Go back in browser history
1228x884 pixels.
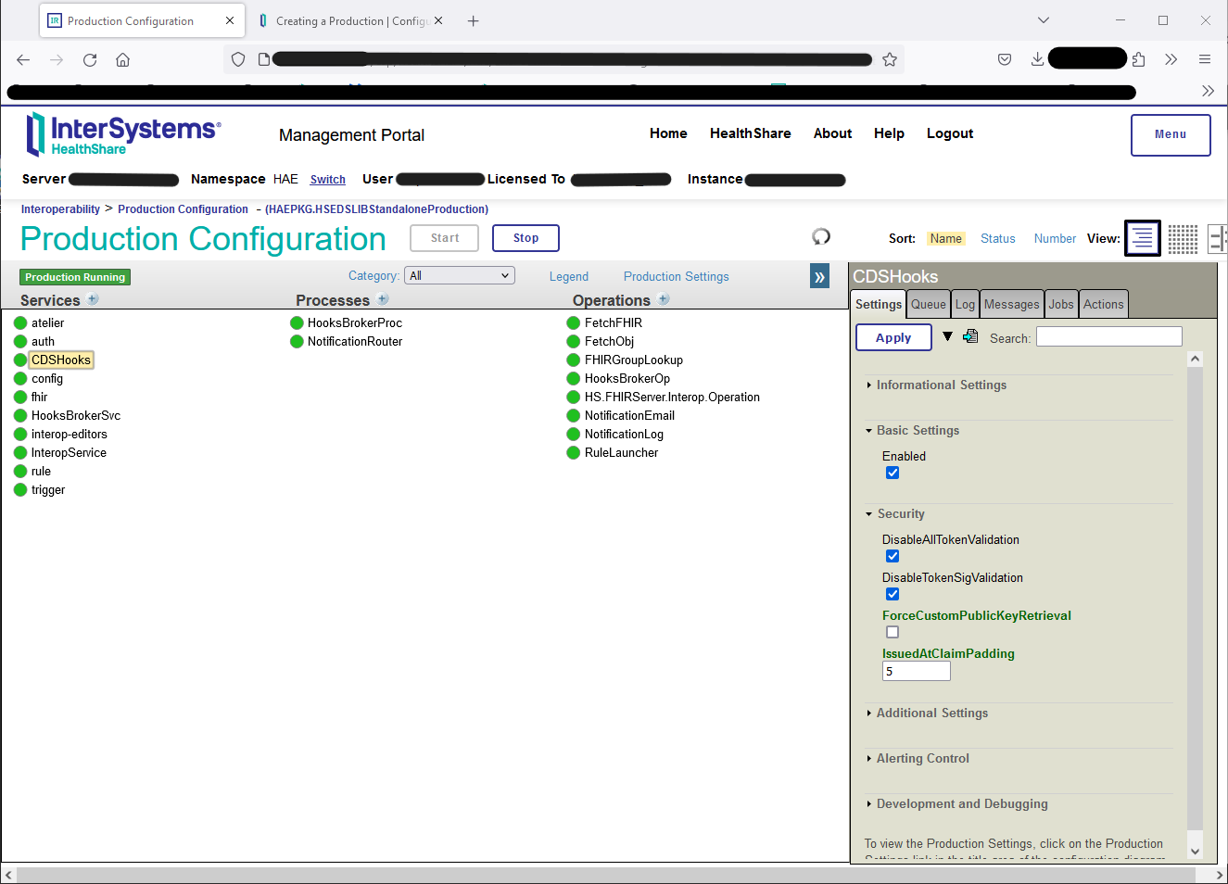point(23,59)
